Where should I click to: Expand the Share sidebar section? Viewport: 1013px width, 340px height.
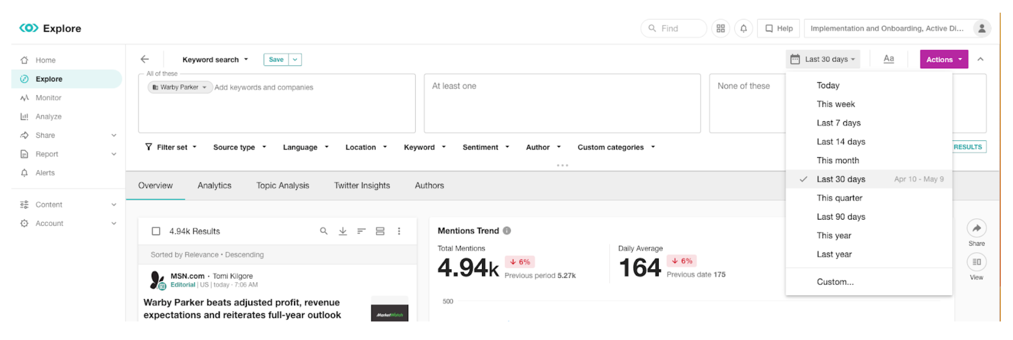[x=114, y=135]
